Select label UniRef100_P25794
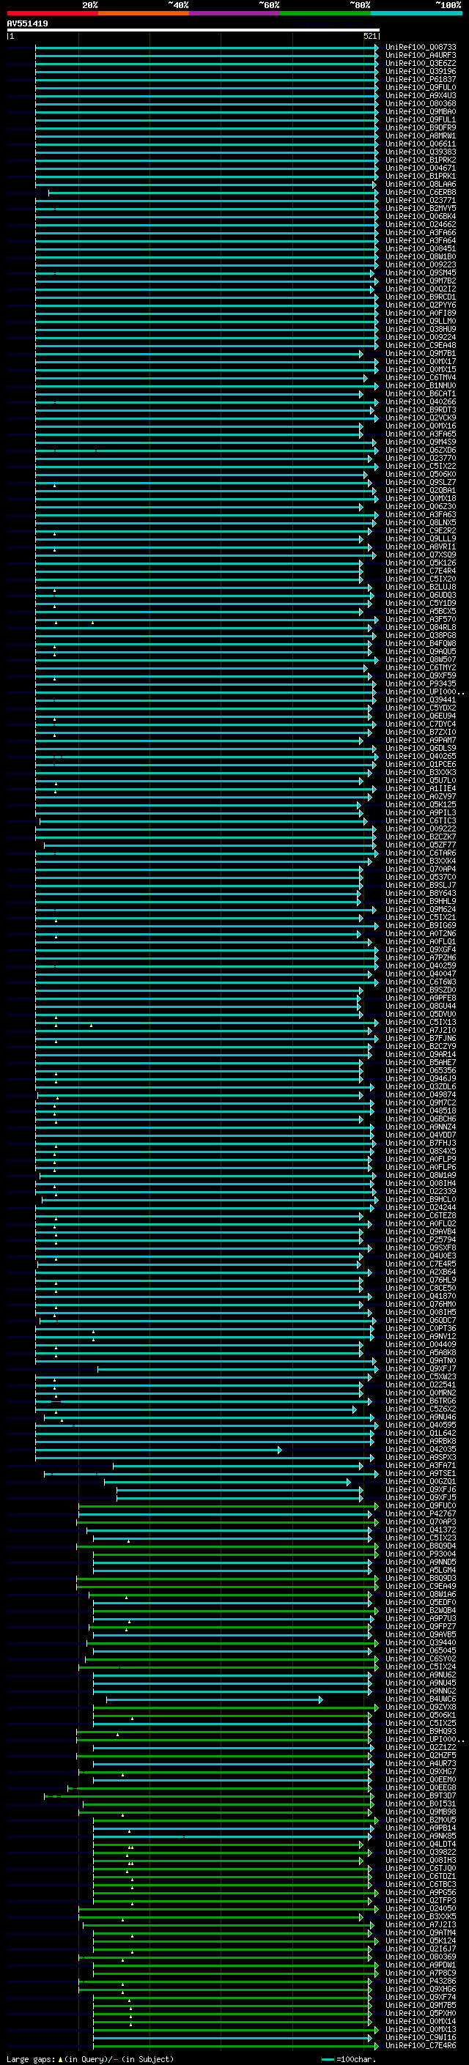The image size is (469, 2065). (421, 1240)
